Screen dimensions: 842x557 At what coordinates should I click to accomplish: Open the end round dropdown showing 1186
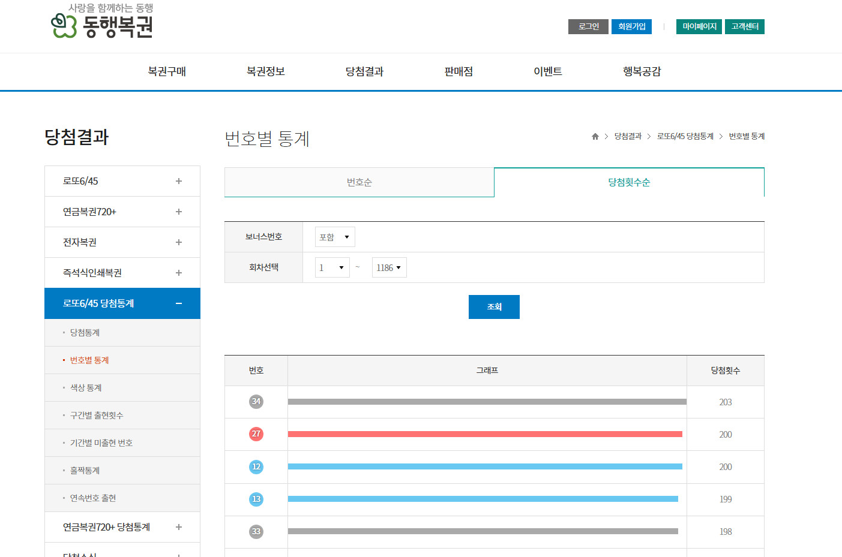[389, 267]
